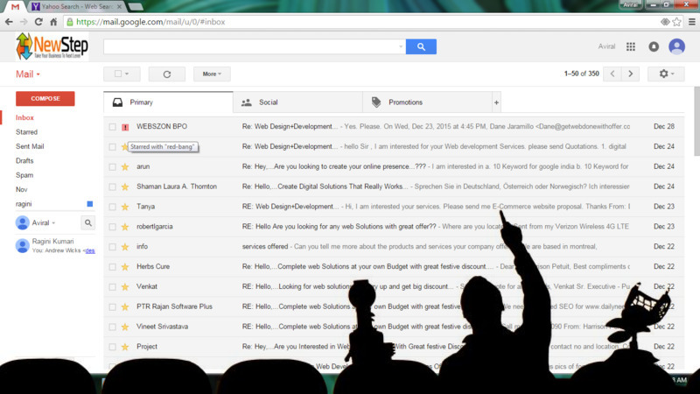This screenshot has height=394, width=700.
Task: Refresh the inbox mail list
Action: [x=167, y=74]
